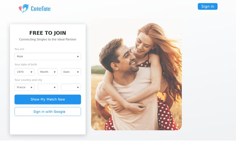Viewport: 236px width, 147px height.
Task: Click Sign in with Google
Action: tap(48, 112)
